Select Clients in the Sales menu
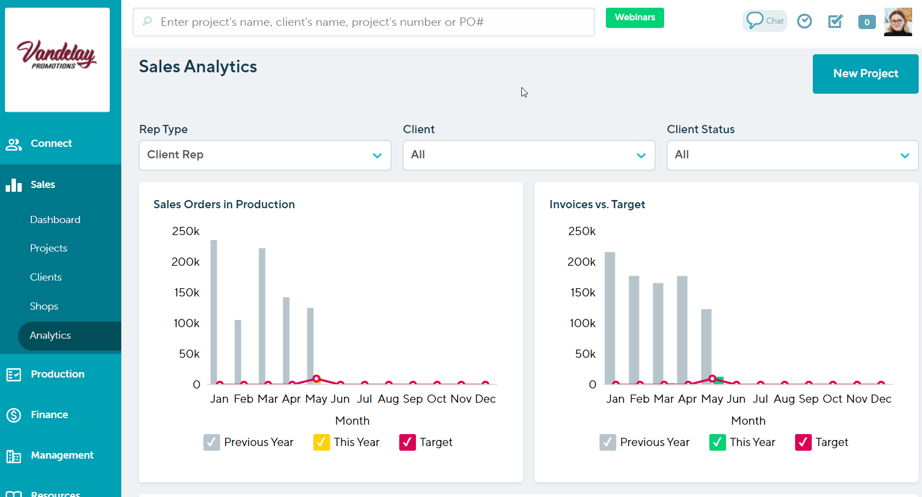This screenshot has width=922, height=497. point(46,277)
